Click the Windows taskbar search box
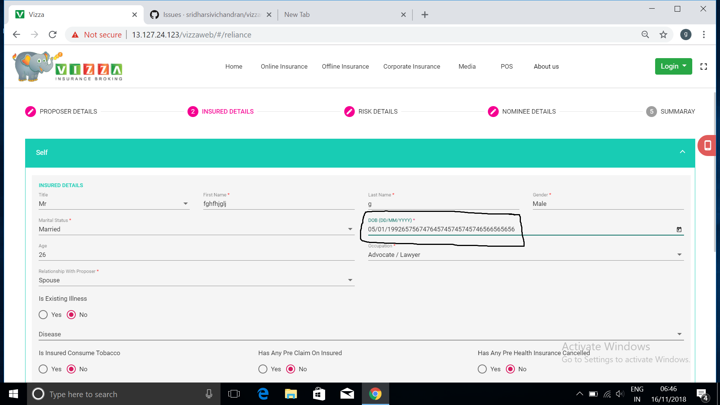This screenshot has height=405, width=720. click(x=124, y=394)
